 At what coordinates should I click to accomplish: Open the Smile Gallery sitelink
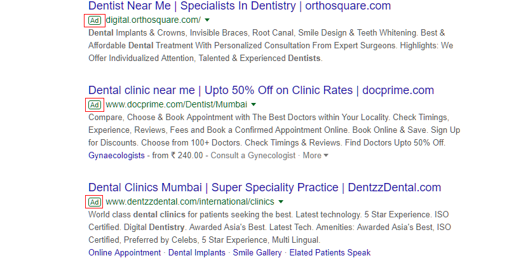256,253
